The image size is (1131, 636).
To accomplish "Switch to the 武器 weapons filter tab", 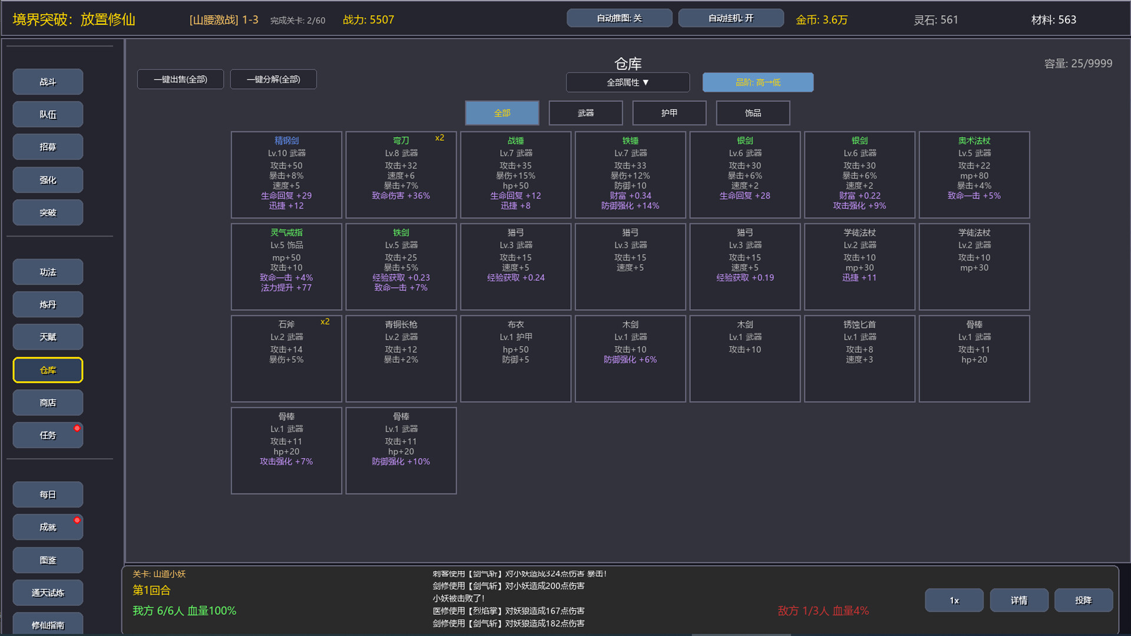I will coord(586,112).
